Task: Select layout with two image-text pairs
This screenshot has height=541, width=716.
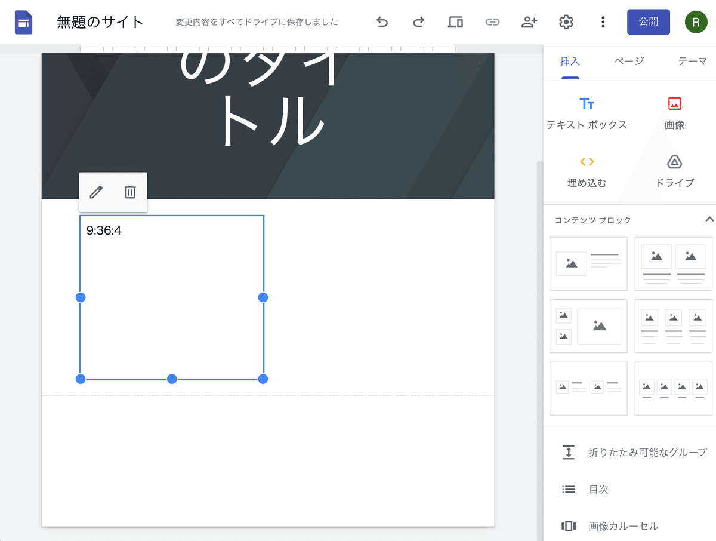Action: 588,388
